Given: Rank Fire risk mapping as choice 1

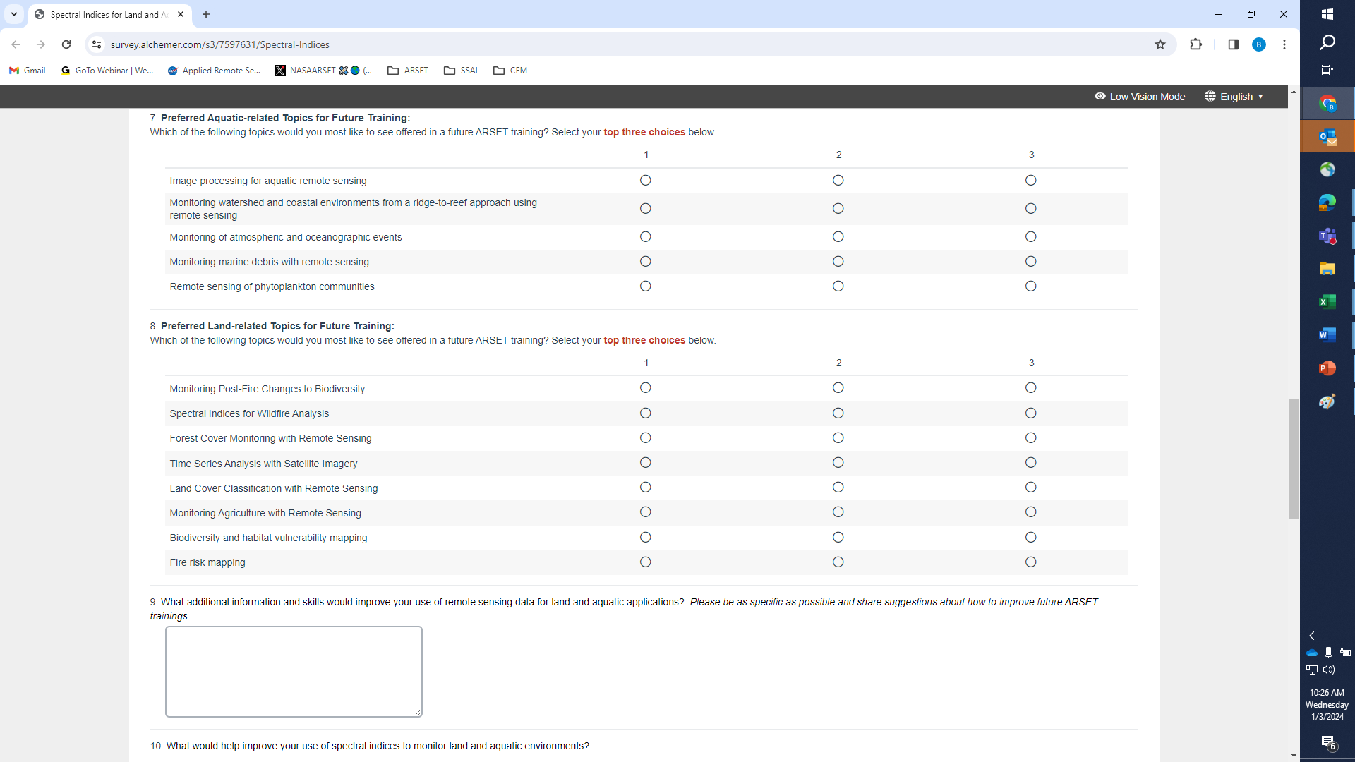Looking at the screenshot, I should click(x=645, y=562).
